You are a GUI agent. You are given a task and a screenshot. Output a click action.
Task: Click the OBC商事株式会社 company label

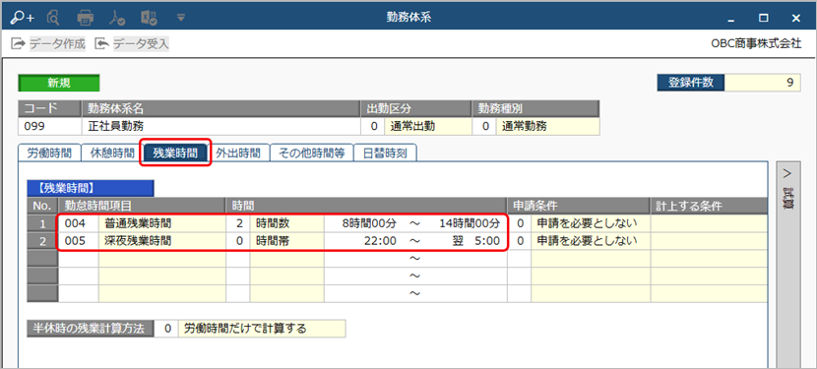[756, 43]
